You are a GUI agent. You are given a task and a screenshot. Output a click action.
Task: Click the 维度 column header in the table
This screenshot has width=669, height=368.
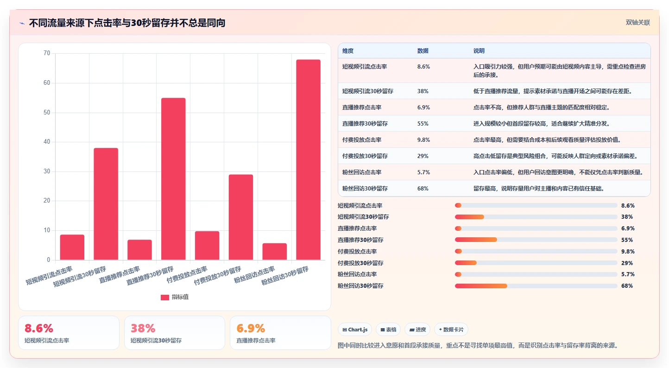pos(348,51)
